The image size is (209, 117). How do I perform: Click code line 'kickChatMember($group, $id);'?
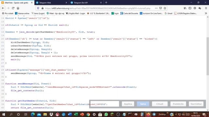pos(30,42)
